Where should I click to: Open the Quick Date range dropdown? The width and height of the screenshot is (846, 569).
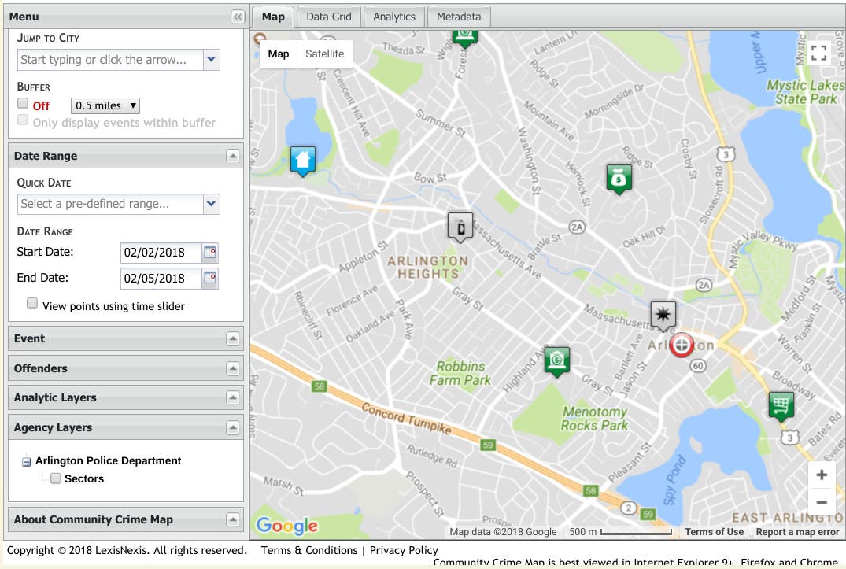point(211,204)
